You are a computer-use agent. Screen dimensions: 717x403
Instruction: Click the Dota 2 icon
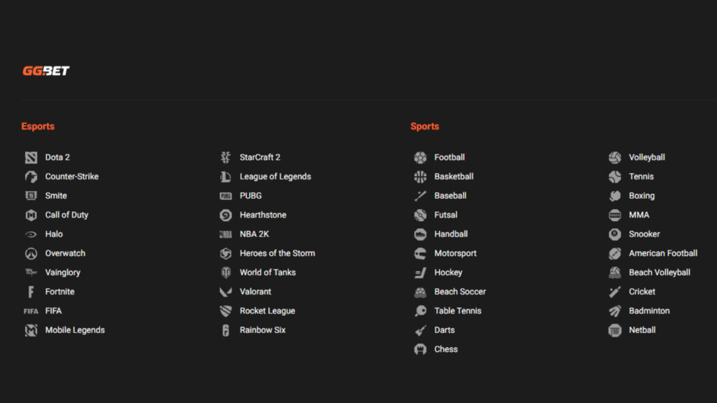pyautogui.click(x=31, y=157)
